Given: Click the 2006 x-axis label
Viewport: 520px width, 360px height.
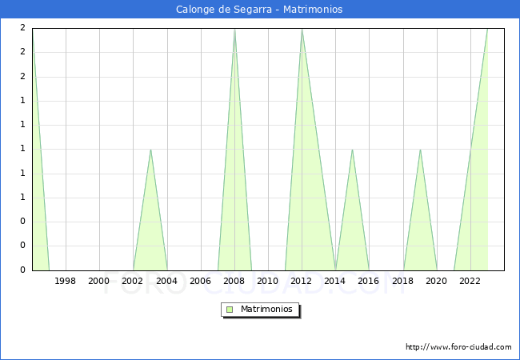Looking at the screenshot, I should coord(200,281).
